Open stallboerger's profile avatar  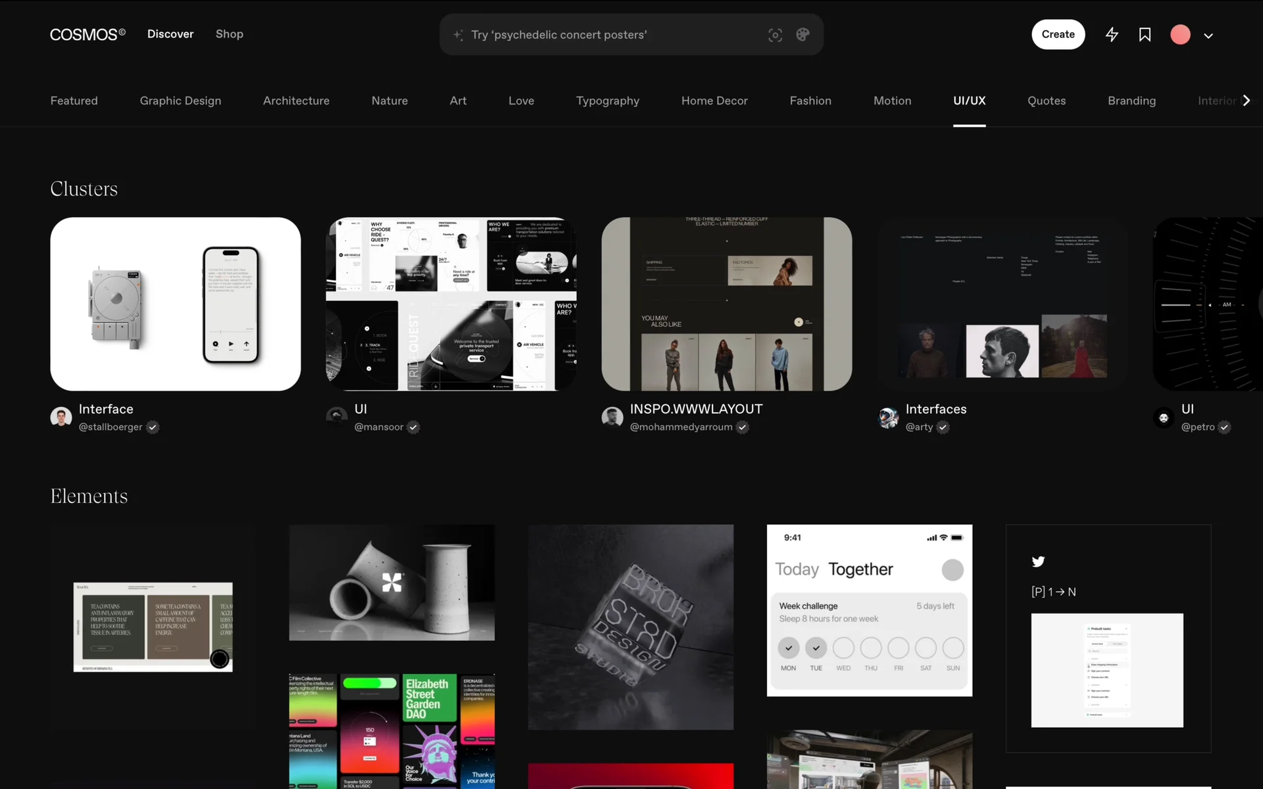pyautogui.click(x=61, y=417)
